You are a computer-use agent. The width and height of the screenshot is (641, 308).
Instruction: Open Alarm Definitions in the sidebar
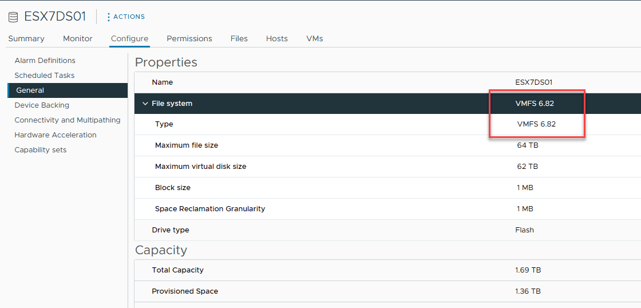[45, 60]
